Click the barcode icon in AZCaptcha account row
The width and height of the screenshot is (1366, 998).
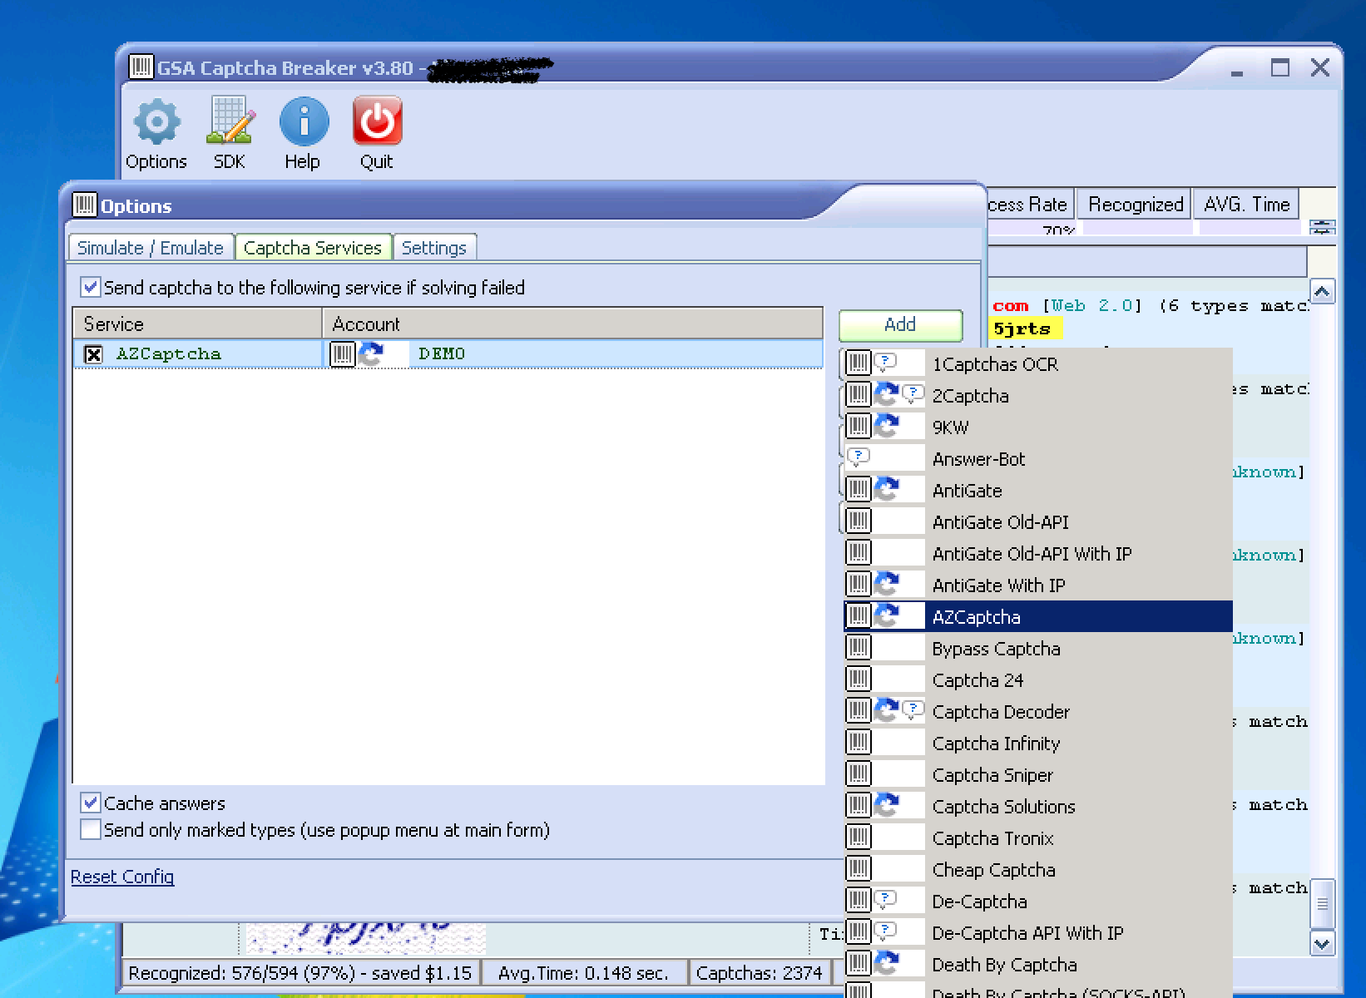pos(343,353)
